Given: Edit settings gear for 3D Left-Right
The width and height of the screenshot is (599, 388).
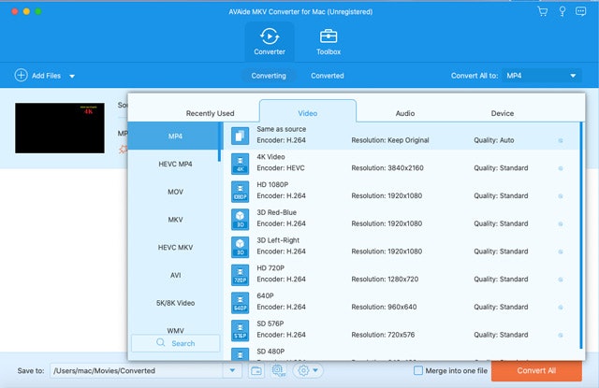Looking at the screenshot, I should [561, 251].
